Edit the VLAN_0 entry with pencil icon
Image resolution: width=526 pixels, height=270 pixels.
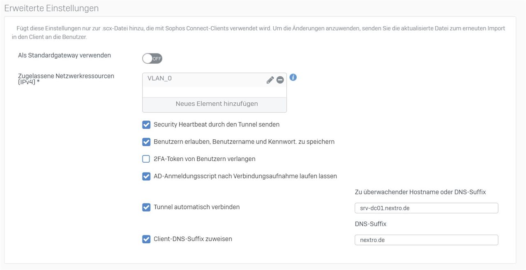(x=270, y=80)
